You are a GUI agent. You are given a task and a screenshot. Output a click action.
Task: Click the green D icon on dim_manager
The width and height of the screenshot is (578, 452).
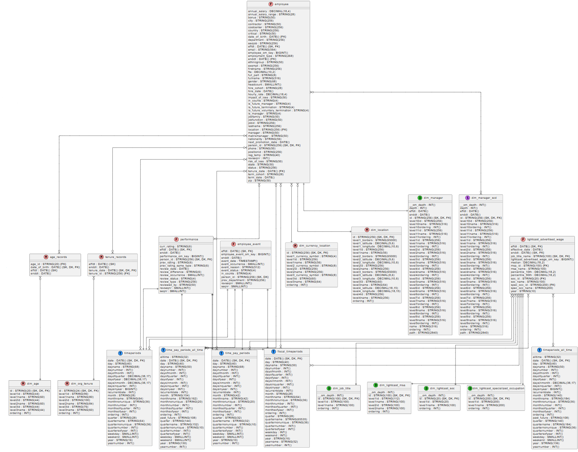pos(420,198)
